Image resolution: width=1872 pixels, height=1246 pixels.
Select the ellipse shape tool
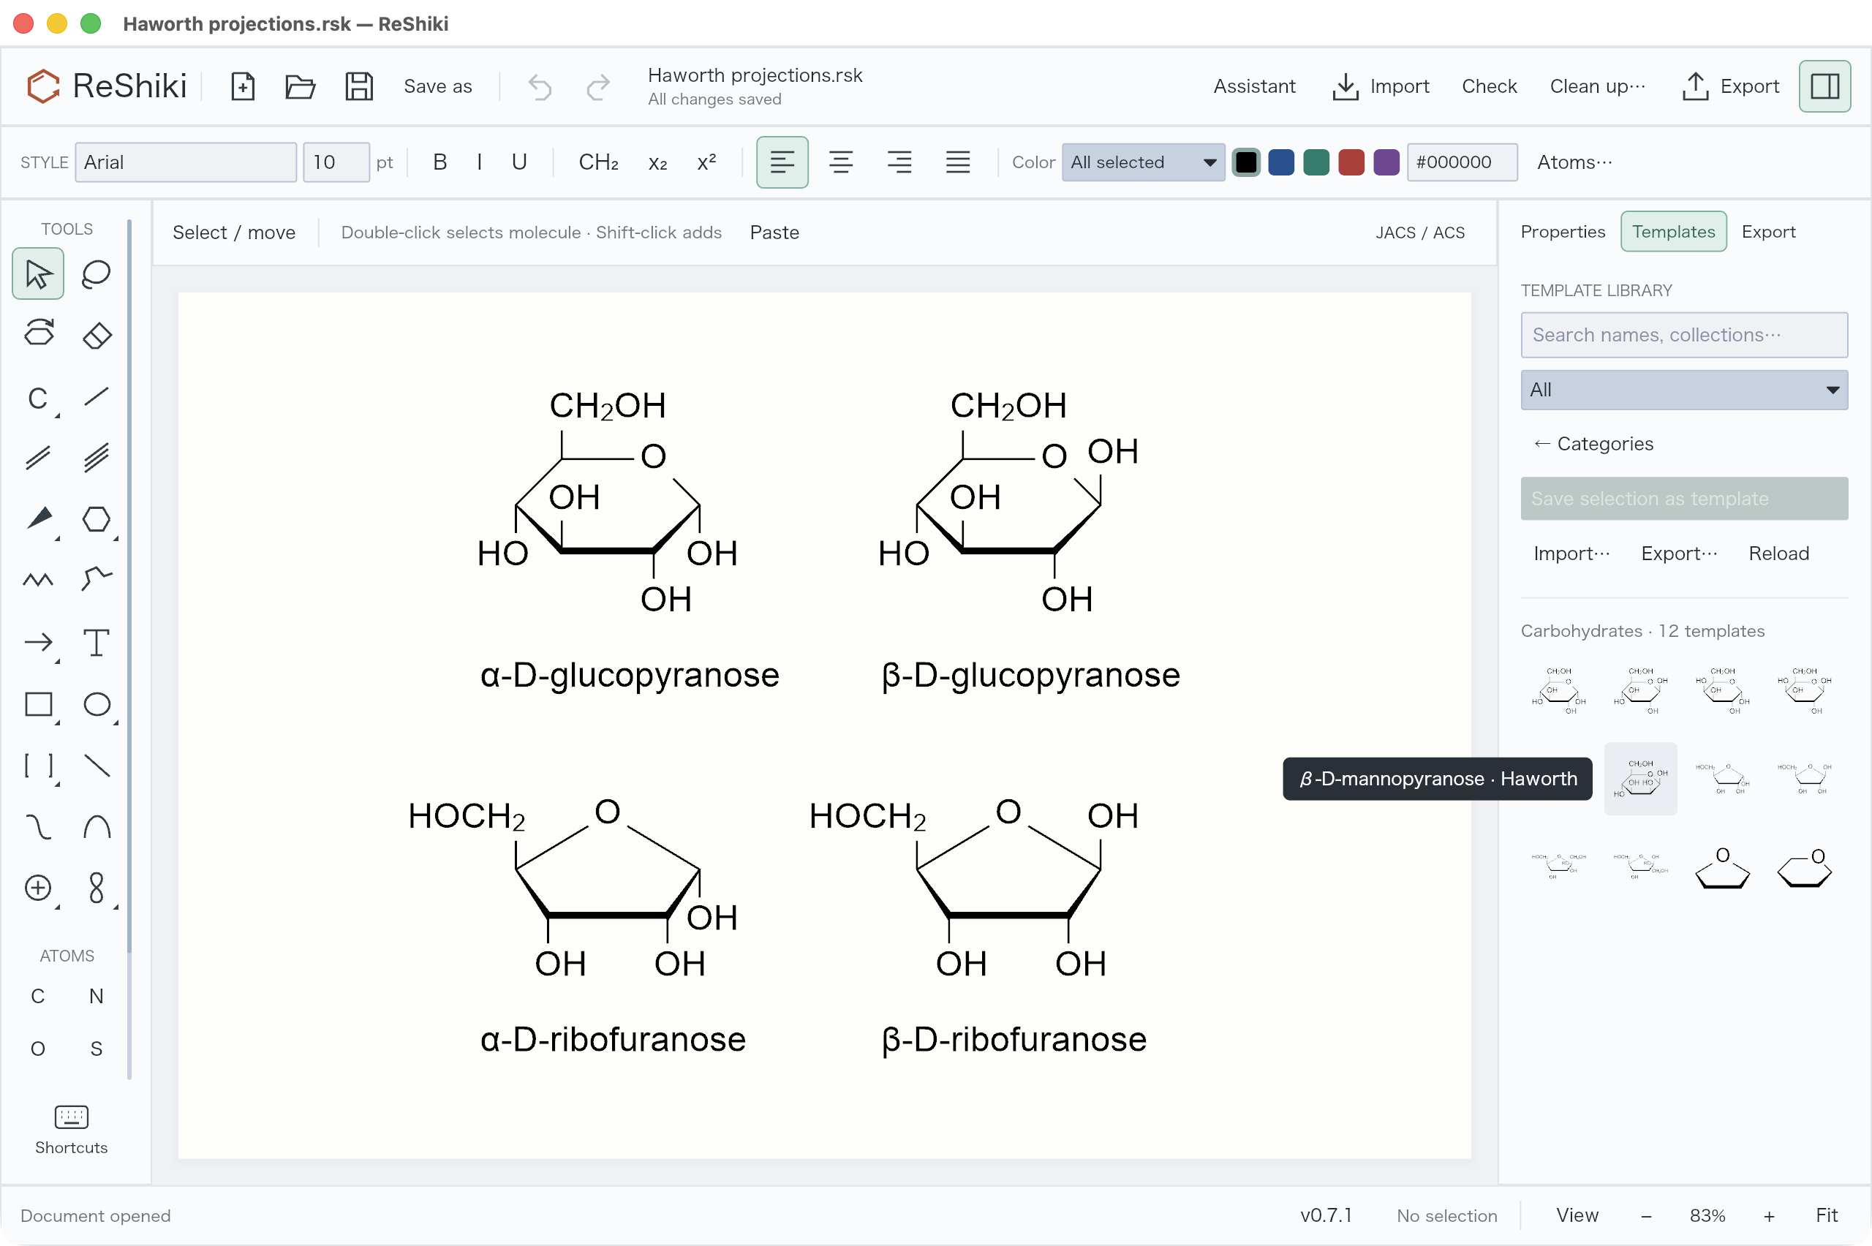coord(96,704)
